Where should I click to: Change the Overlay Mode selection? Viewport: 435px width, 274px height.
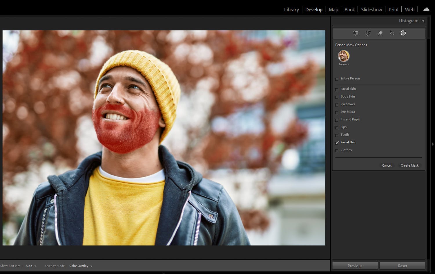click(x=80, y=266)
